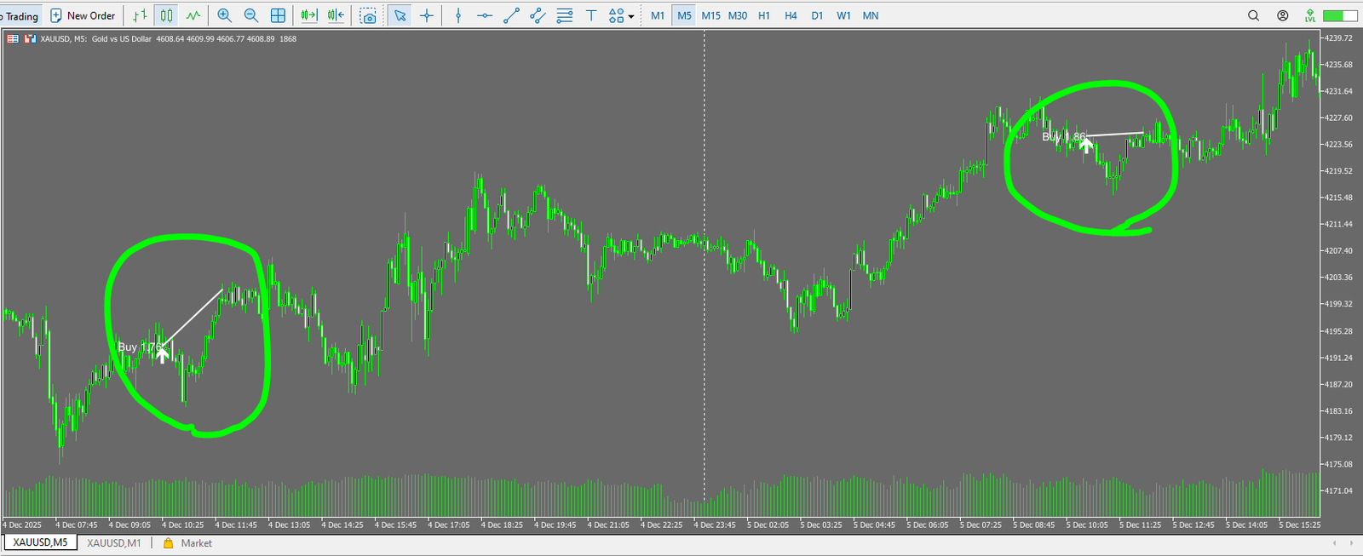Open the search magnifier in toolbar

pos(1253,15)
